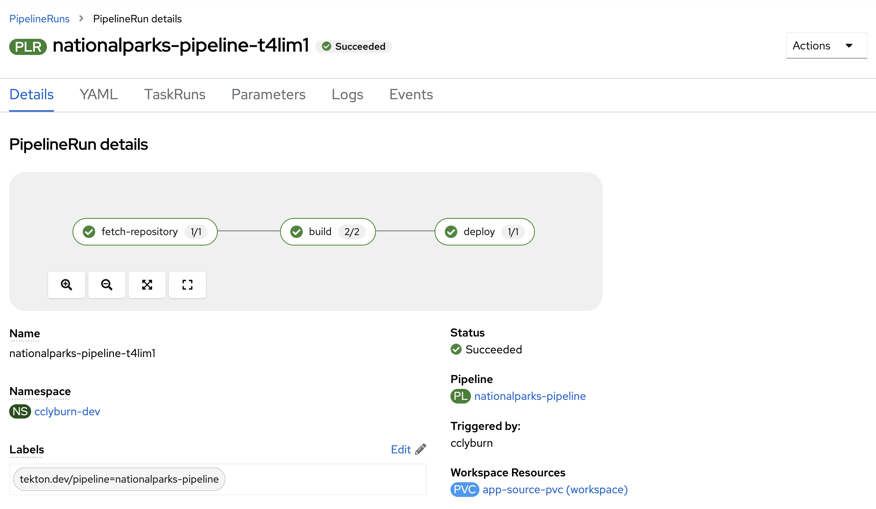The width and height of the screenshot is (876, 509).
Task: Click the build 2/2 step count badge
Action: tap(352, 231)
